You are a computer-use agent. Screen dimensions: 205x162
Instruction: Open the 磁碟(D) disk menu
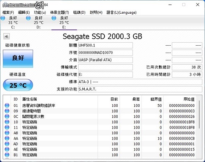79,13
